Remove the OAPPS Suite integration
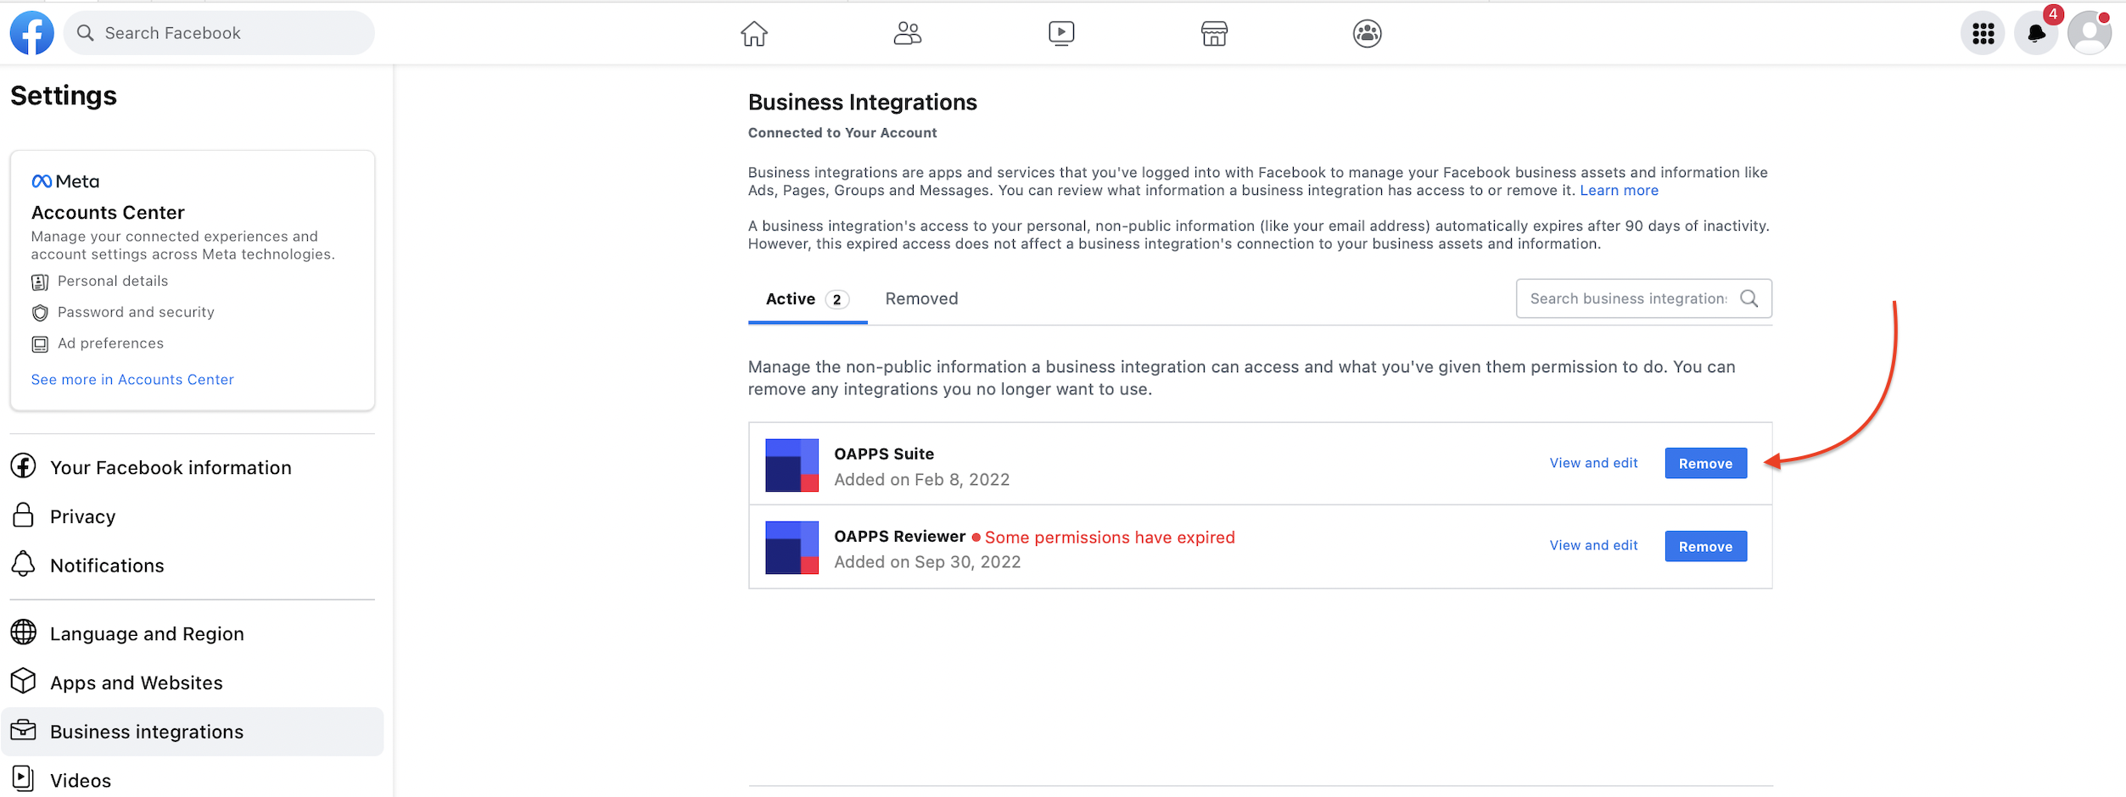Viewport: 2126px width, 797px height. [x=1705, y=464]
